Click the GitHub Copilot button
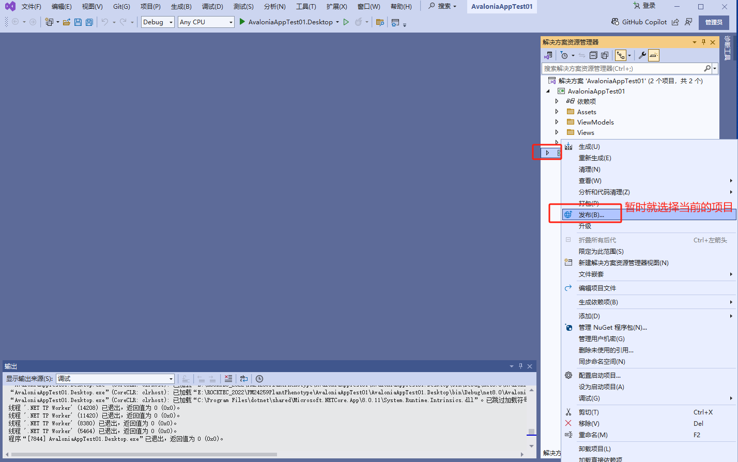The height and width of the screenshot is (462, 738). pyautogui.click(x=639, y=22)
